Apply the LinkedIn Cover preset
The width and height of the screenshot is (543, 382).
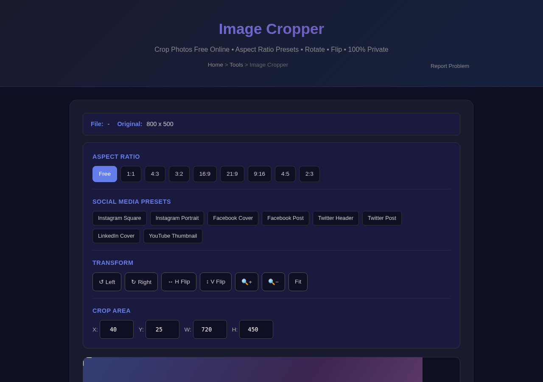pos(116,236)
